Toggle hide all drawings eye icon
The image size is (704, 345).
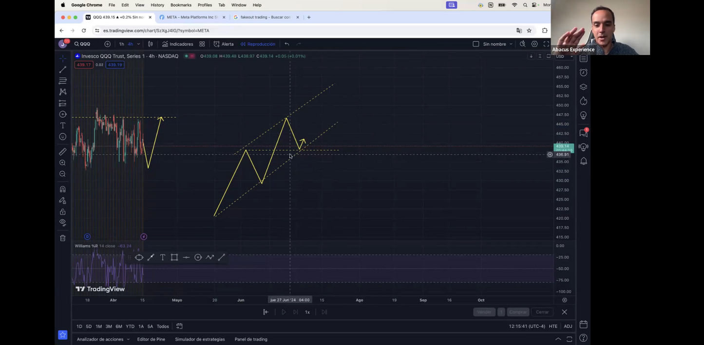(62, 223)
